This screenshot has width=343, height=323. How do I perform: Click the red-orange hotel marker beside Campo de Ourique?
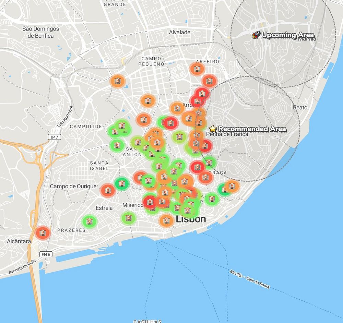point(108,191)
